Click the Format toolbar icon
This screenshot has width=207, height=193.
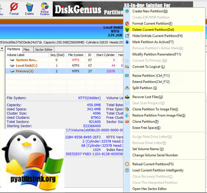(x=14, y=7)
